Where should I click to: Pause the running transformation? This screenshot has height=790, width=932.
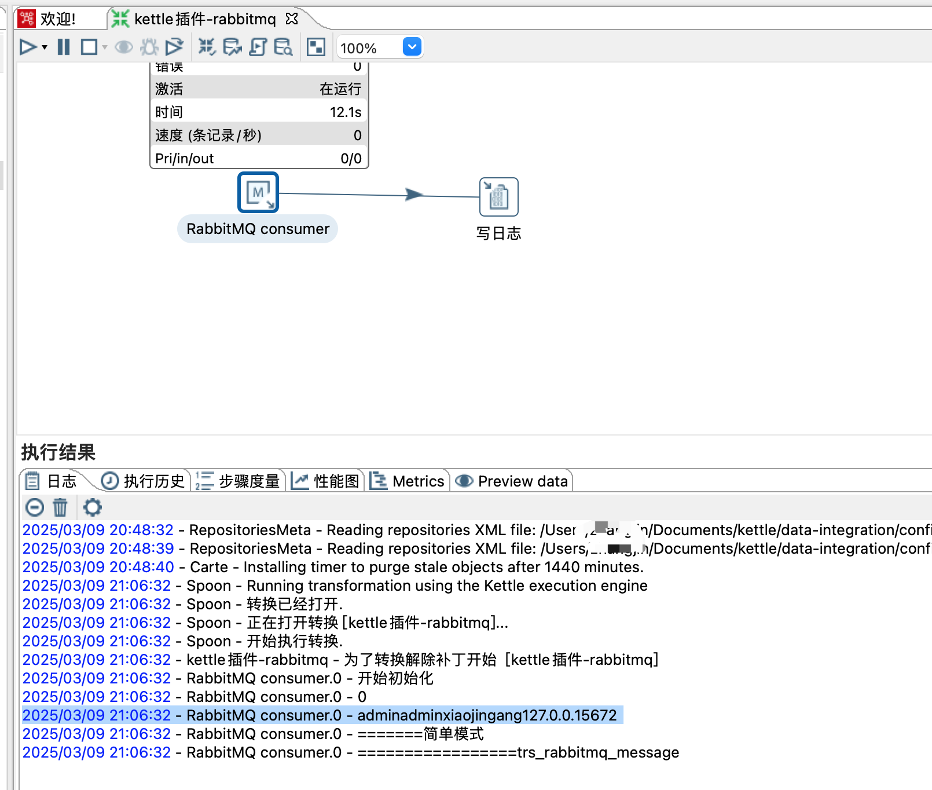coord(64,47)
